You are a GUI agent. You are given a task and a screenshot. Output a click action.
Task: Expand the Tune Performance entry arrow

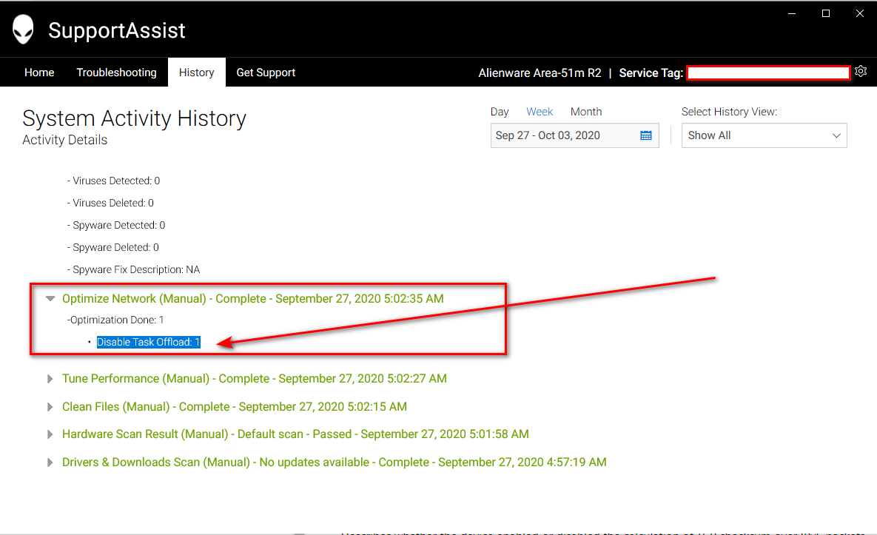coord(50,379)
